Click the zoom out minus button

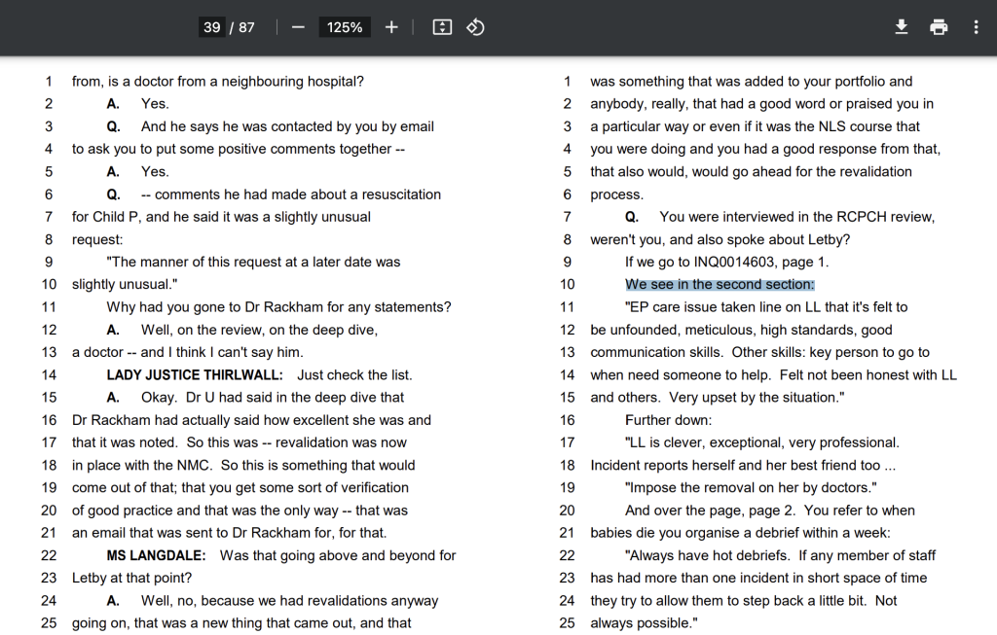click(298, 27)
